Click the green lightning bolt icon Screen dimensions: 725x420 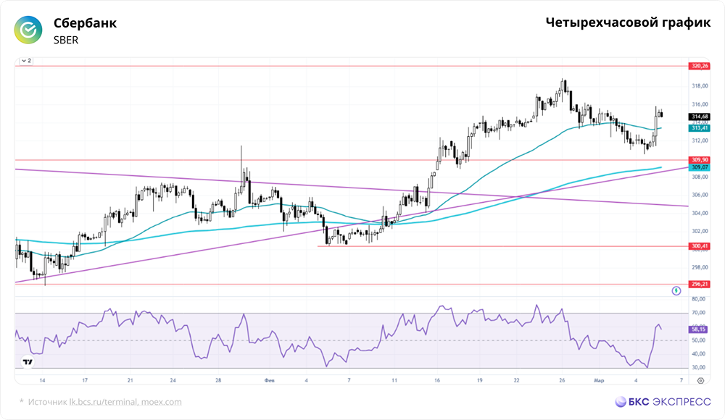(x=676, y=290)
